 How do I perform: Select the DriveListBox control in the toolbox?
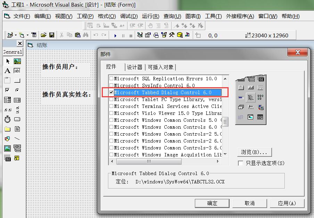(x=17, y=119)
